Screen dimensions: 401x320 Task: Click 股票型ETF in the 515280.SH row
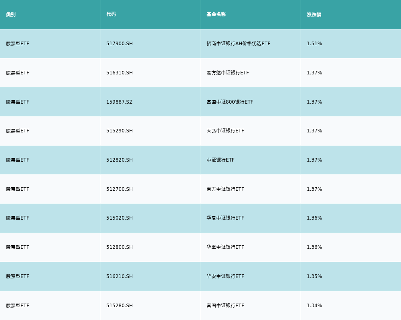click(18, 306)
